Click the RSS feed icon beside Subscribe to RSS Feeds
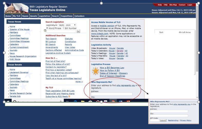The height and width of the screenshot is (129, 202). coord(69,96)
